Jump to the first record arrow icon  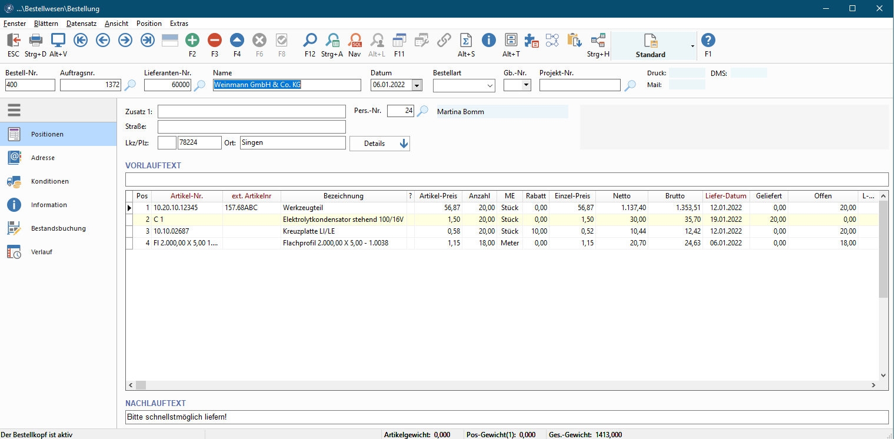click(x=81, y=40)
